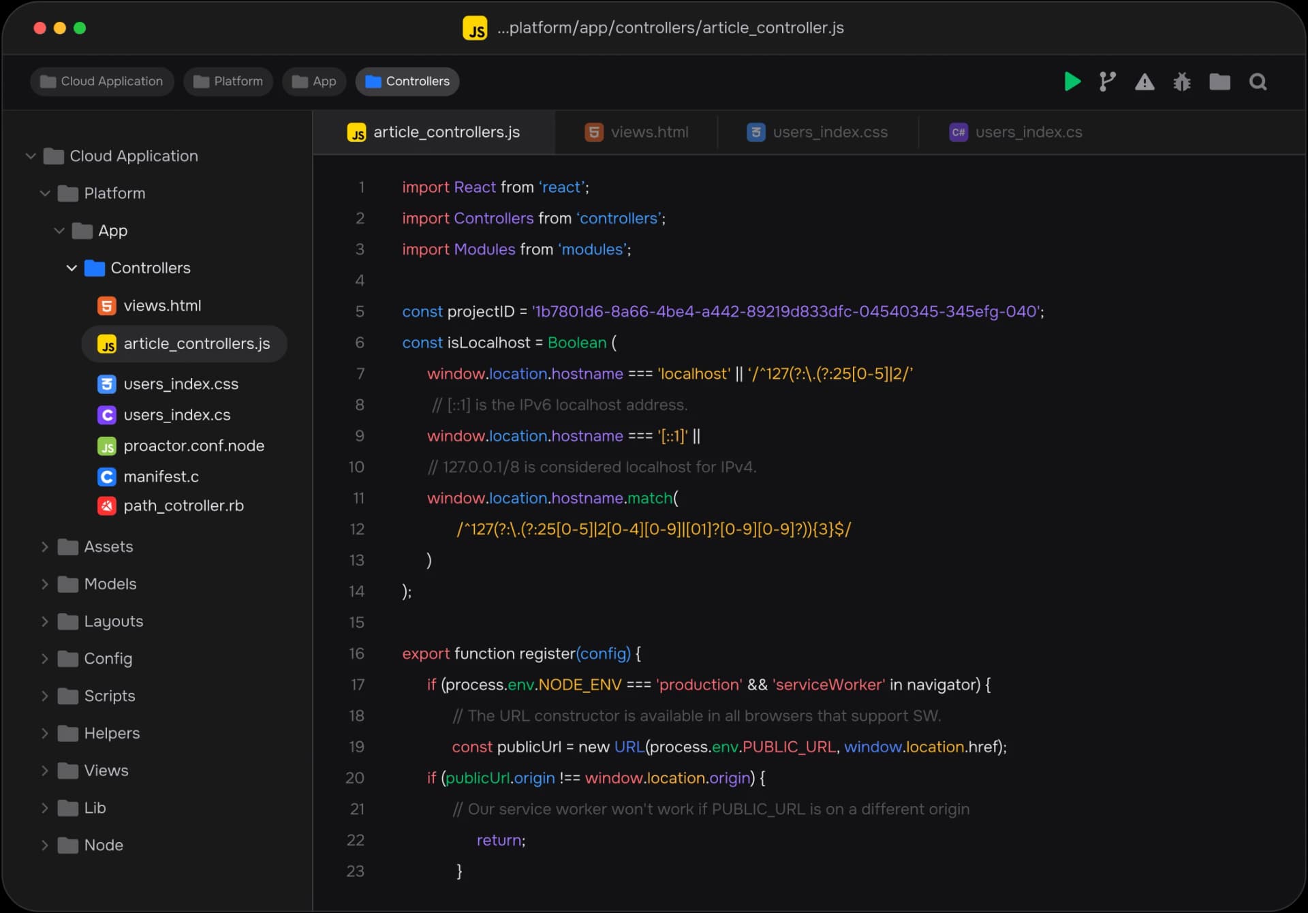1308x913 pixels.
Task: Open path_cotroller.rb in the sidebar
Action: click(x=183, y=506)
